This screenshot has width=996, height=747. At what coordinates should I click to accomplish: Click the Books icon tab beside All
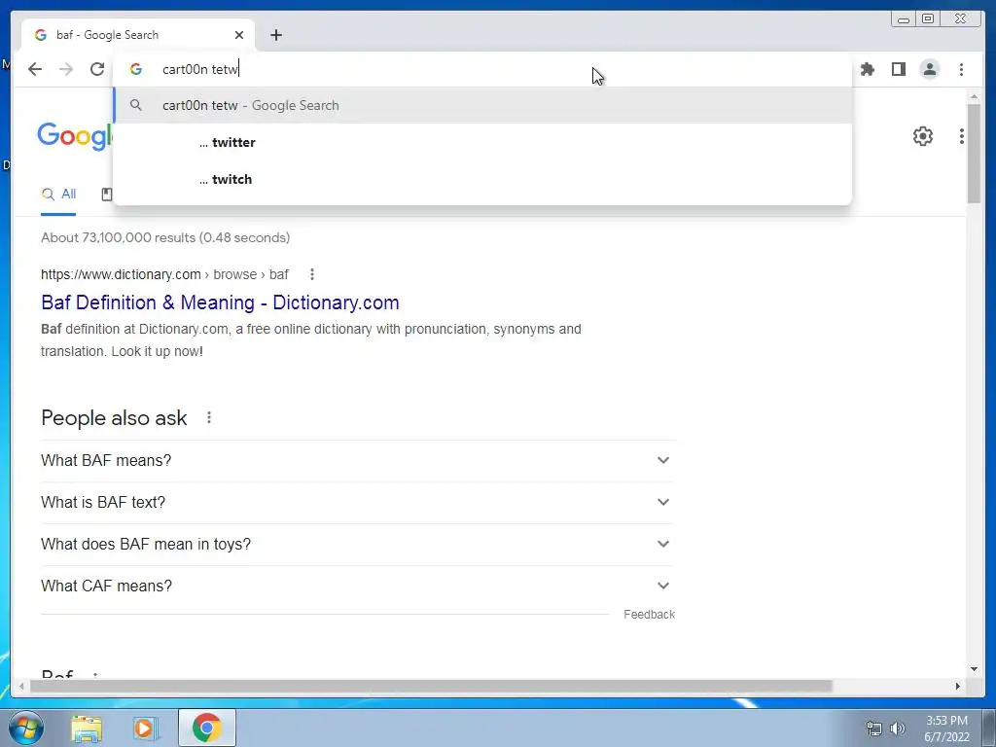pos(107,195)
